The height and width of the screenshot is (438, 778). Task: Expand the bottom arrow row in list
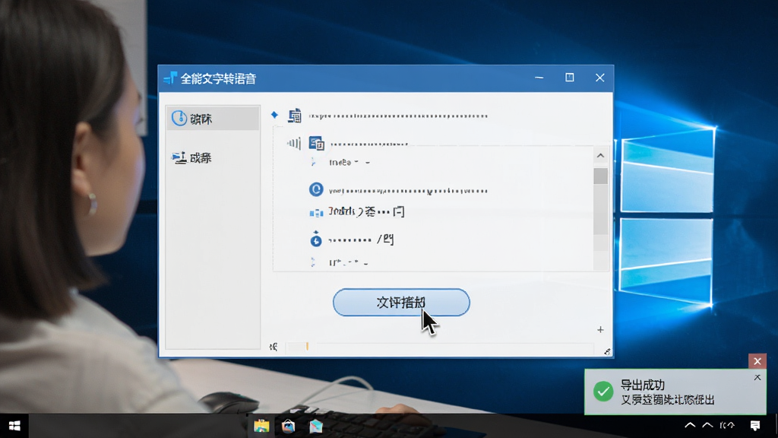click(313, 262)
